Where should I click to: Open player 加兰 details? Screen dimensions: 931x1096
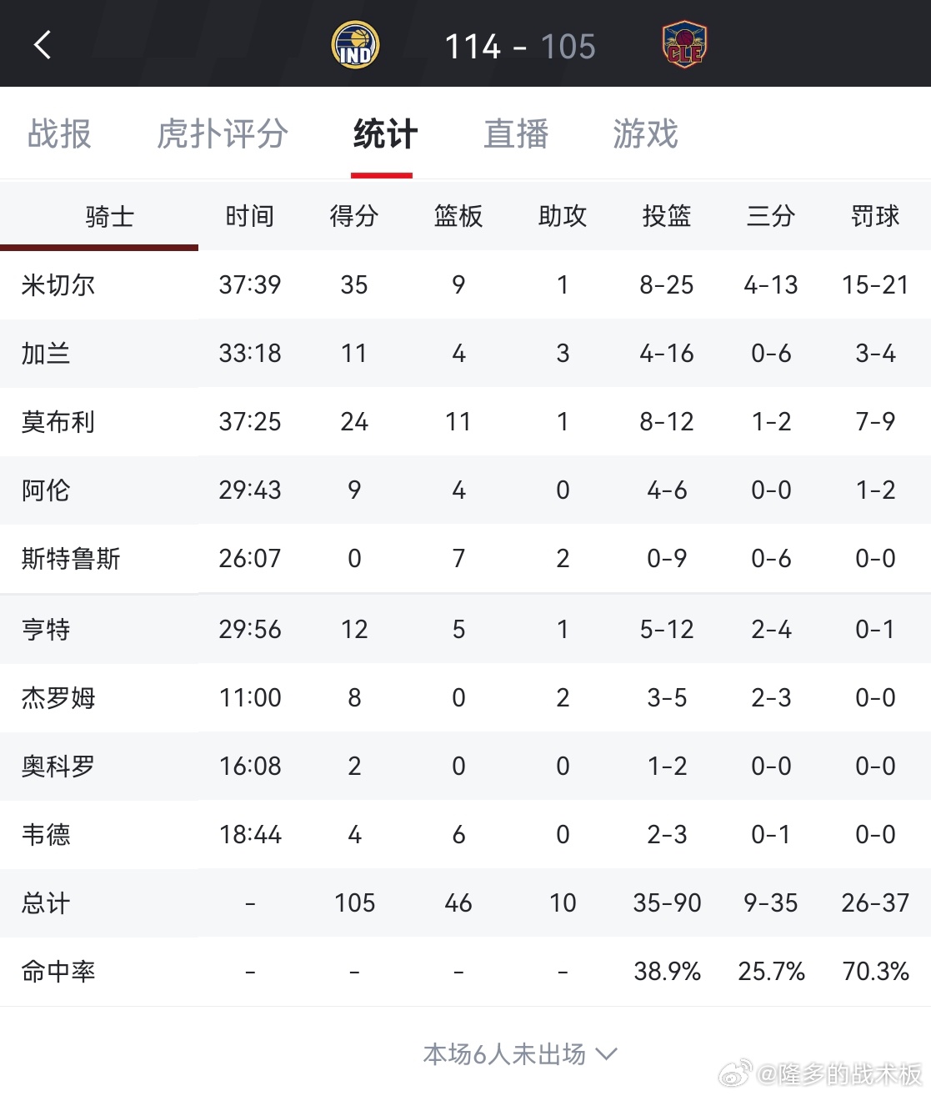tap(46, 354)
